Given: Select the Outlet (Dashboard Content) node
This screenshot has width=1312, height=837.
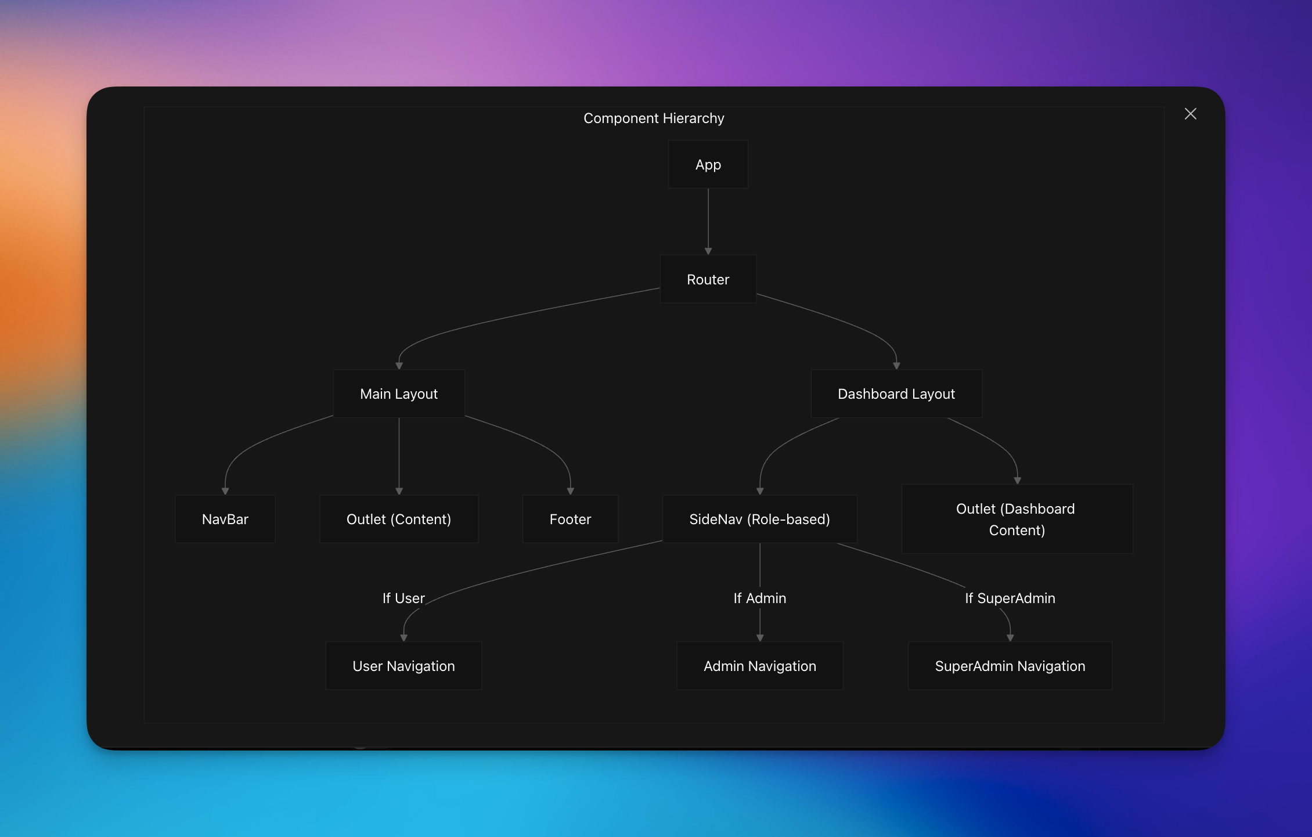Looking at the screenshot, I should pyautogui.click(x=1017, y=519).
